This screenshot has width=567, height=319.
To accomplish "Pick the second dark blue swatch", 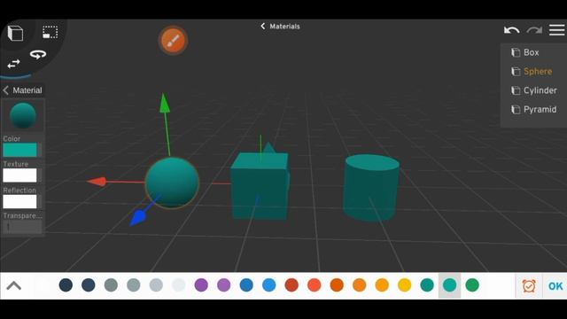I will pos(89,285).
